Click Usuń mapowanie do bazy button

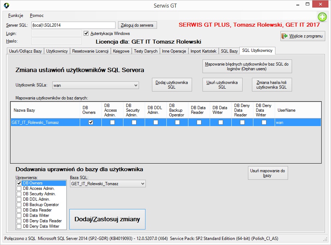pyautogui.click(x=268, y=173)
